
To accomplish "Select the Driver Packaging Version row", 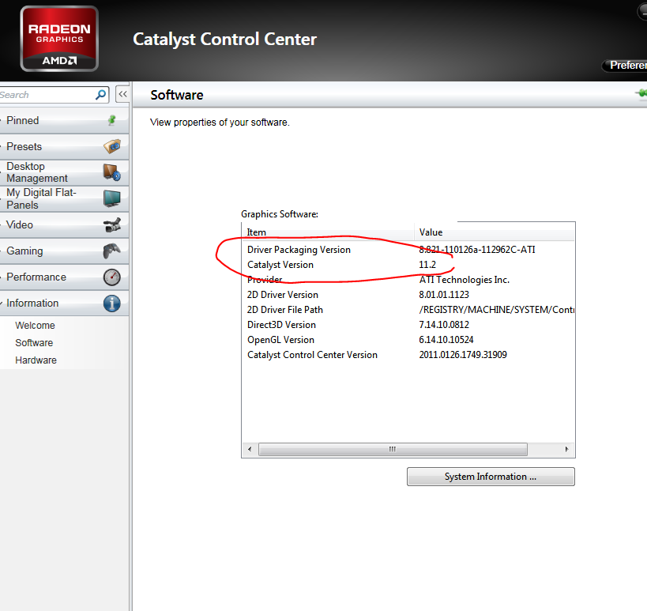I will (x=408, y=250).
